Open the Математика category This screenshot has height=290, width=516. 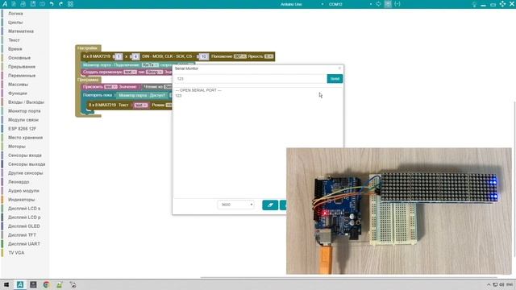pos(21,31)
